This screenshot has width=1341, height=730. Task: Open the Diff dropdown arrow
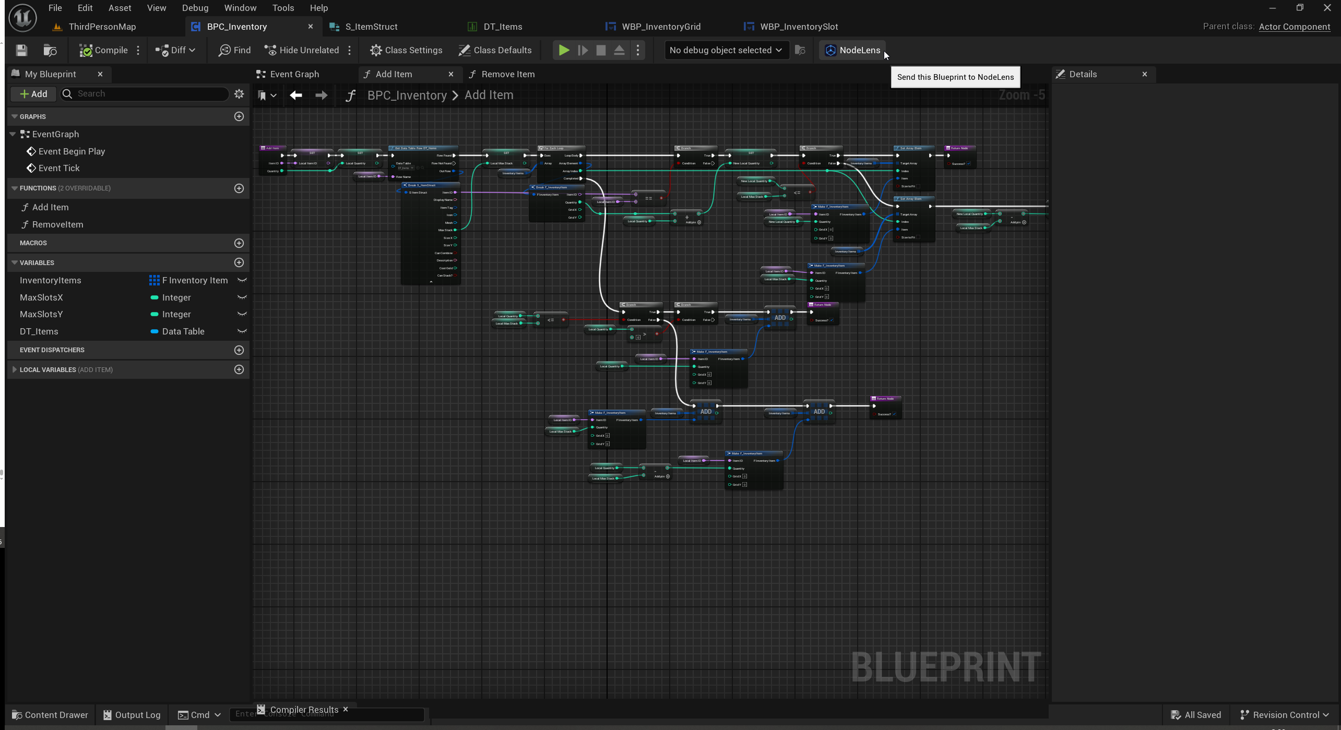coord(192,50)
